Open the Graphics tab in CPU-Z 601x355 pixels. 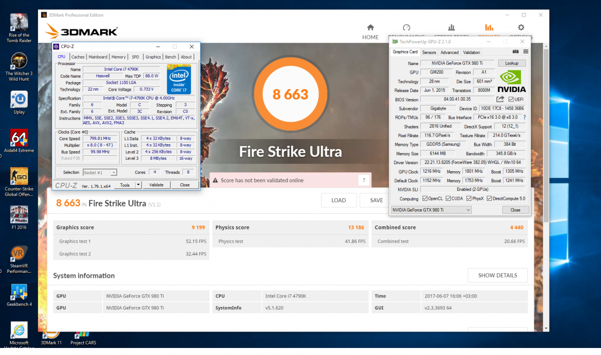(x=153, y=57)
